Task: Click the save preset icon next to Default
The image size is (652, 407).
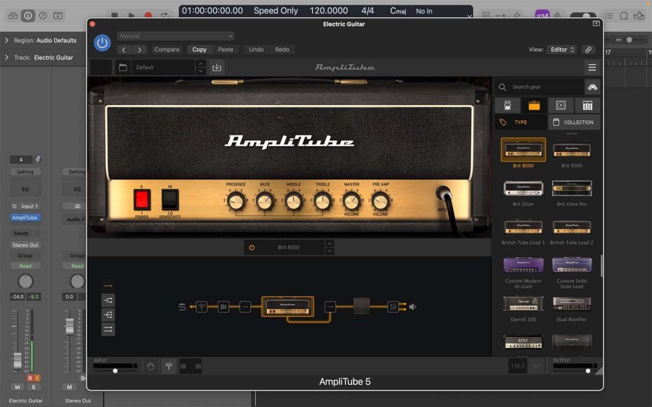Action: tap(216, 67)
